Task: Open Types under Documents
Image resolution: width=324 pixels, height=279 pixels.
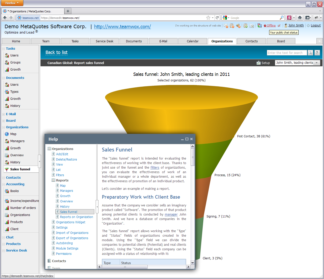Action: click(x=14, y=92)
